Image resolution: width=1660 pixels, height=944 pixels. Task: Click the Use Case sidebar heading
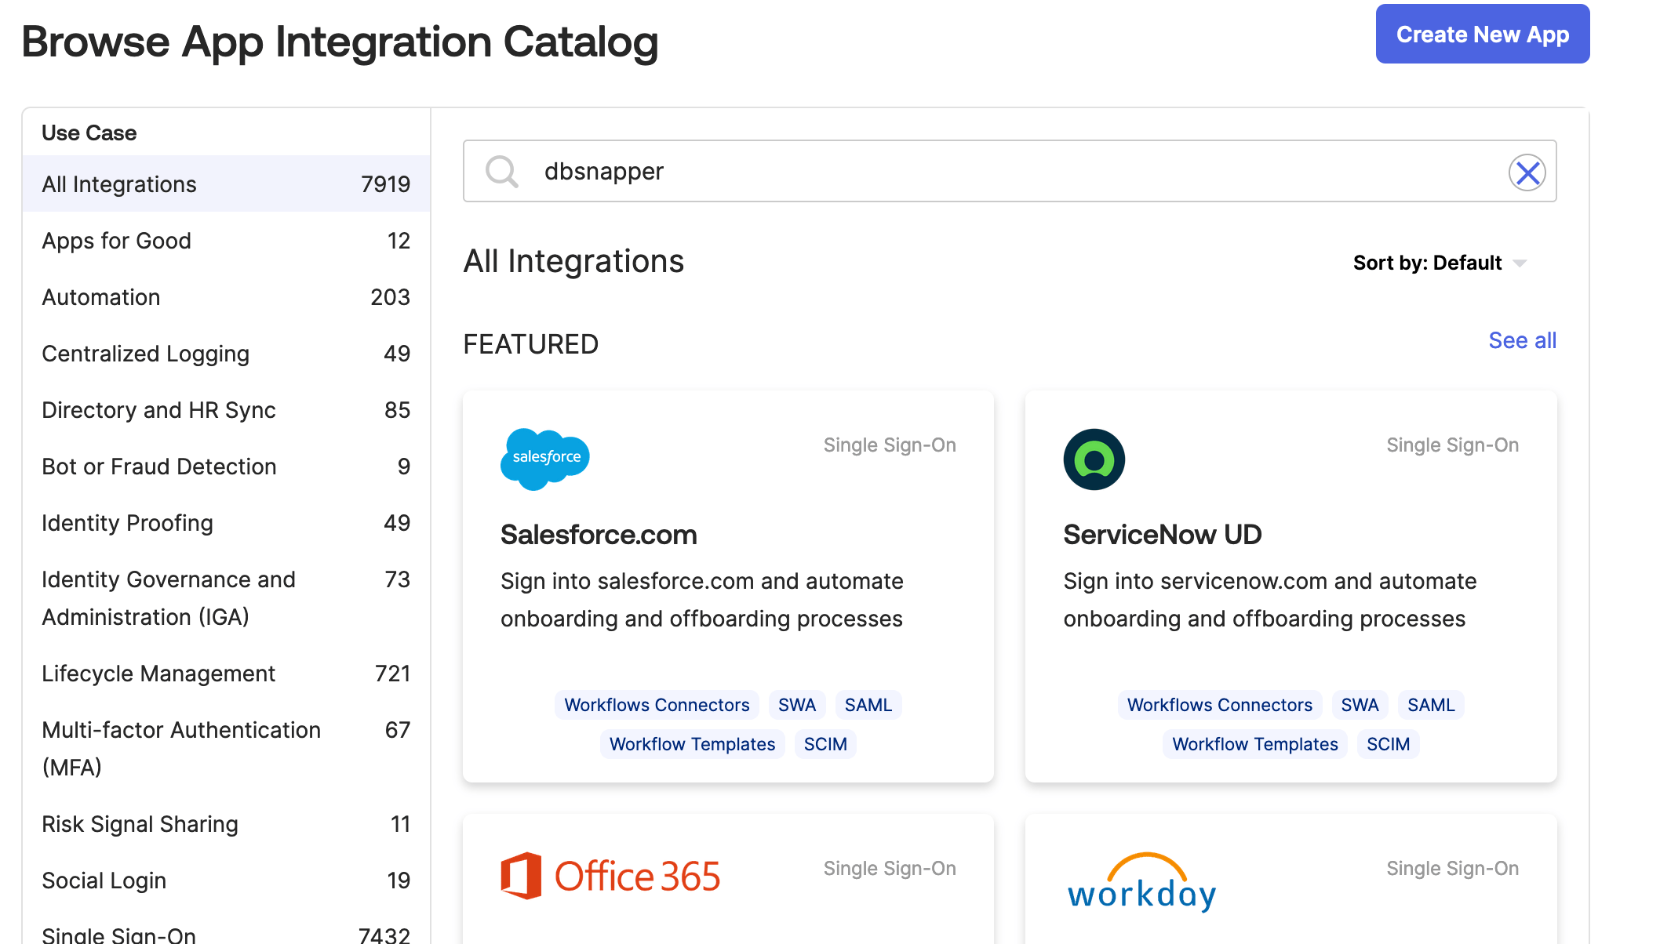point(89,133)
